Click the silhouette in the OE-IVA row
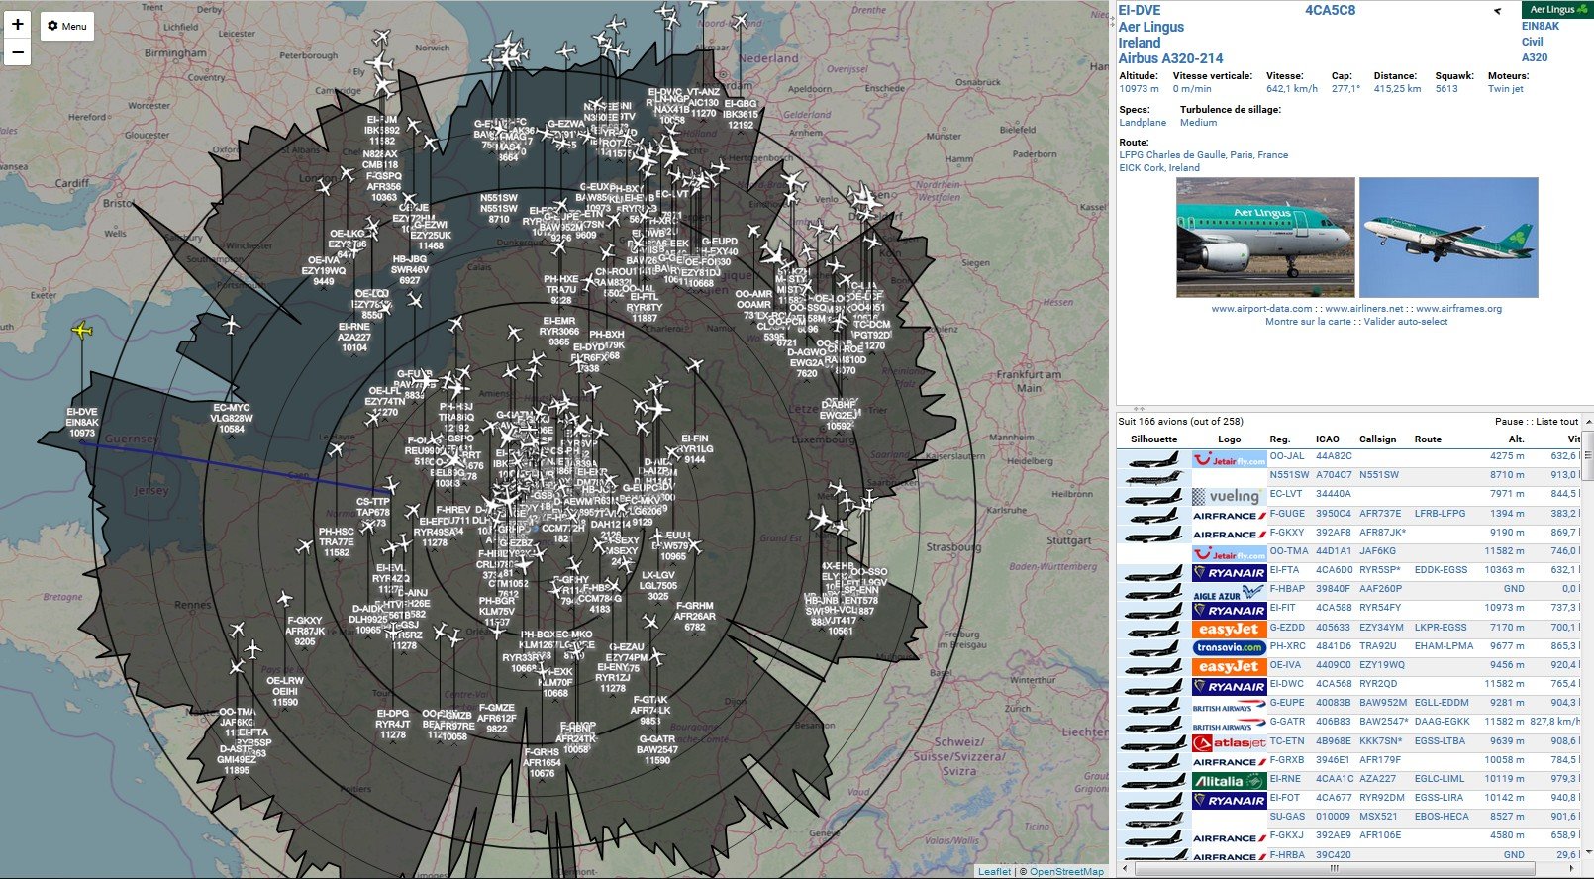1594x879 pixels. [1153, 666]
